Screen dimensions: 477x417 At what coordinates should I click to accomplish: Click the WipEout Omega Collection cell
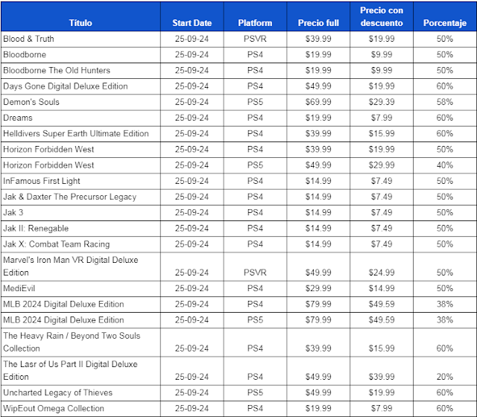pos(80,409)
